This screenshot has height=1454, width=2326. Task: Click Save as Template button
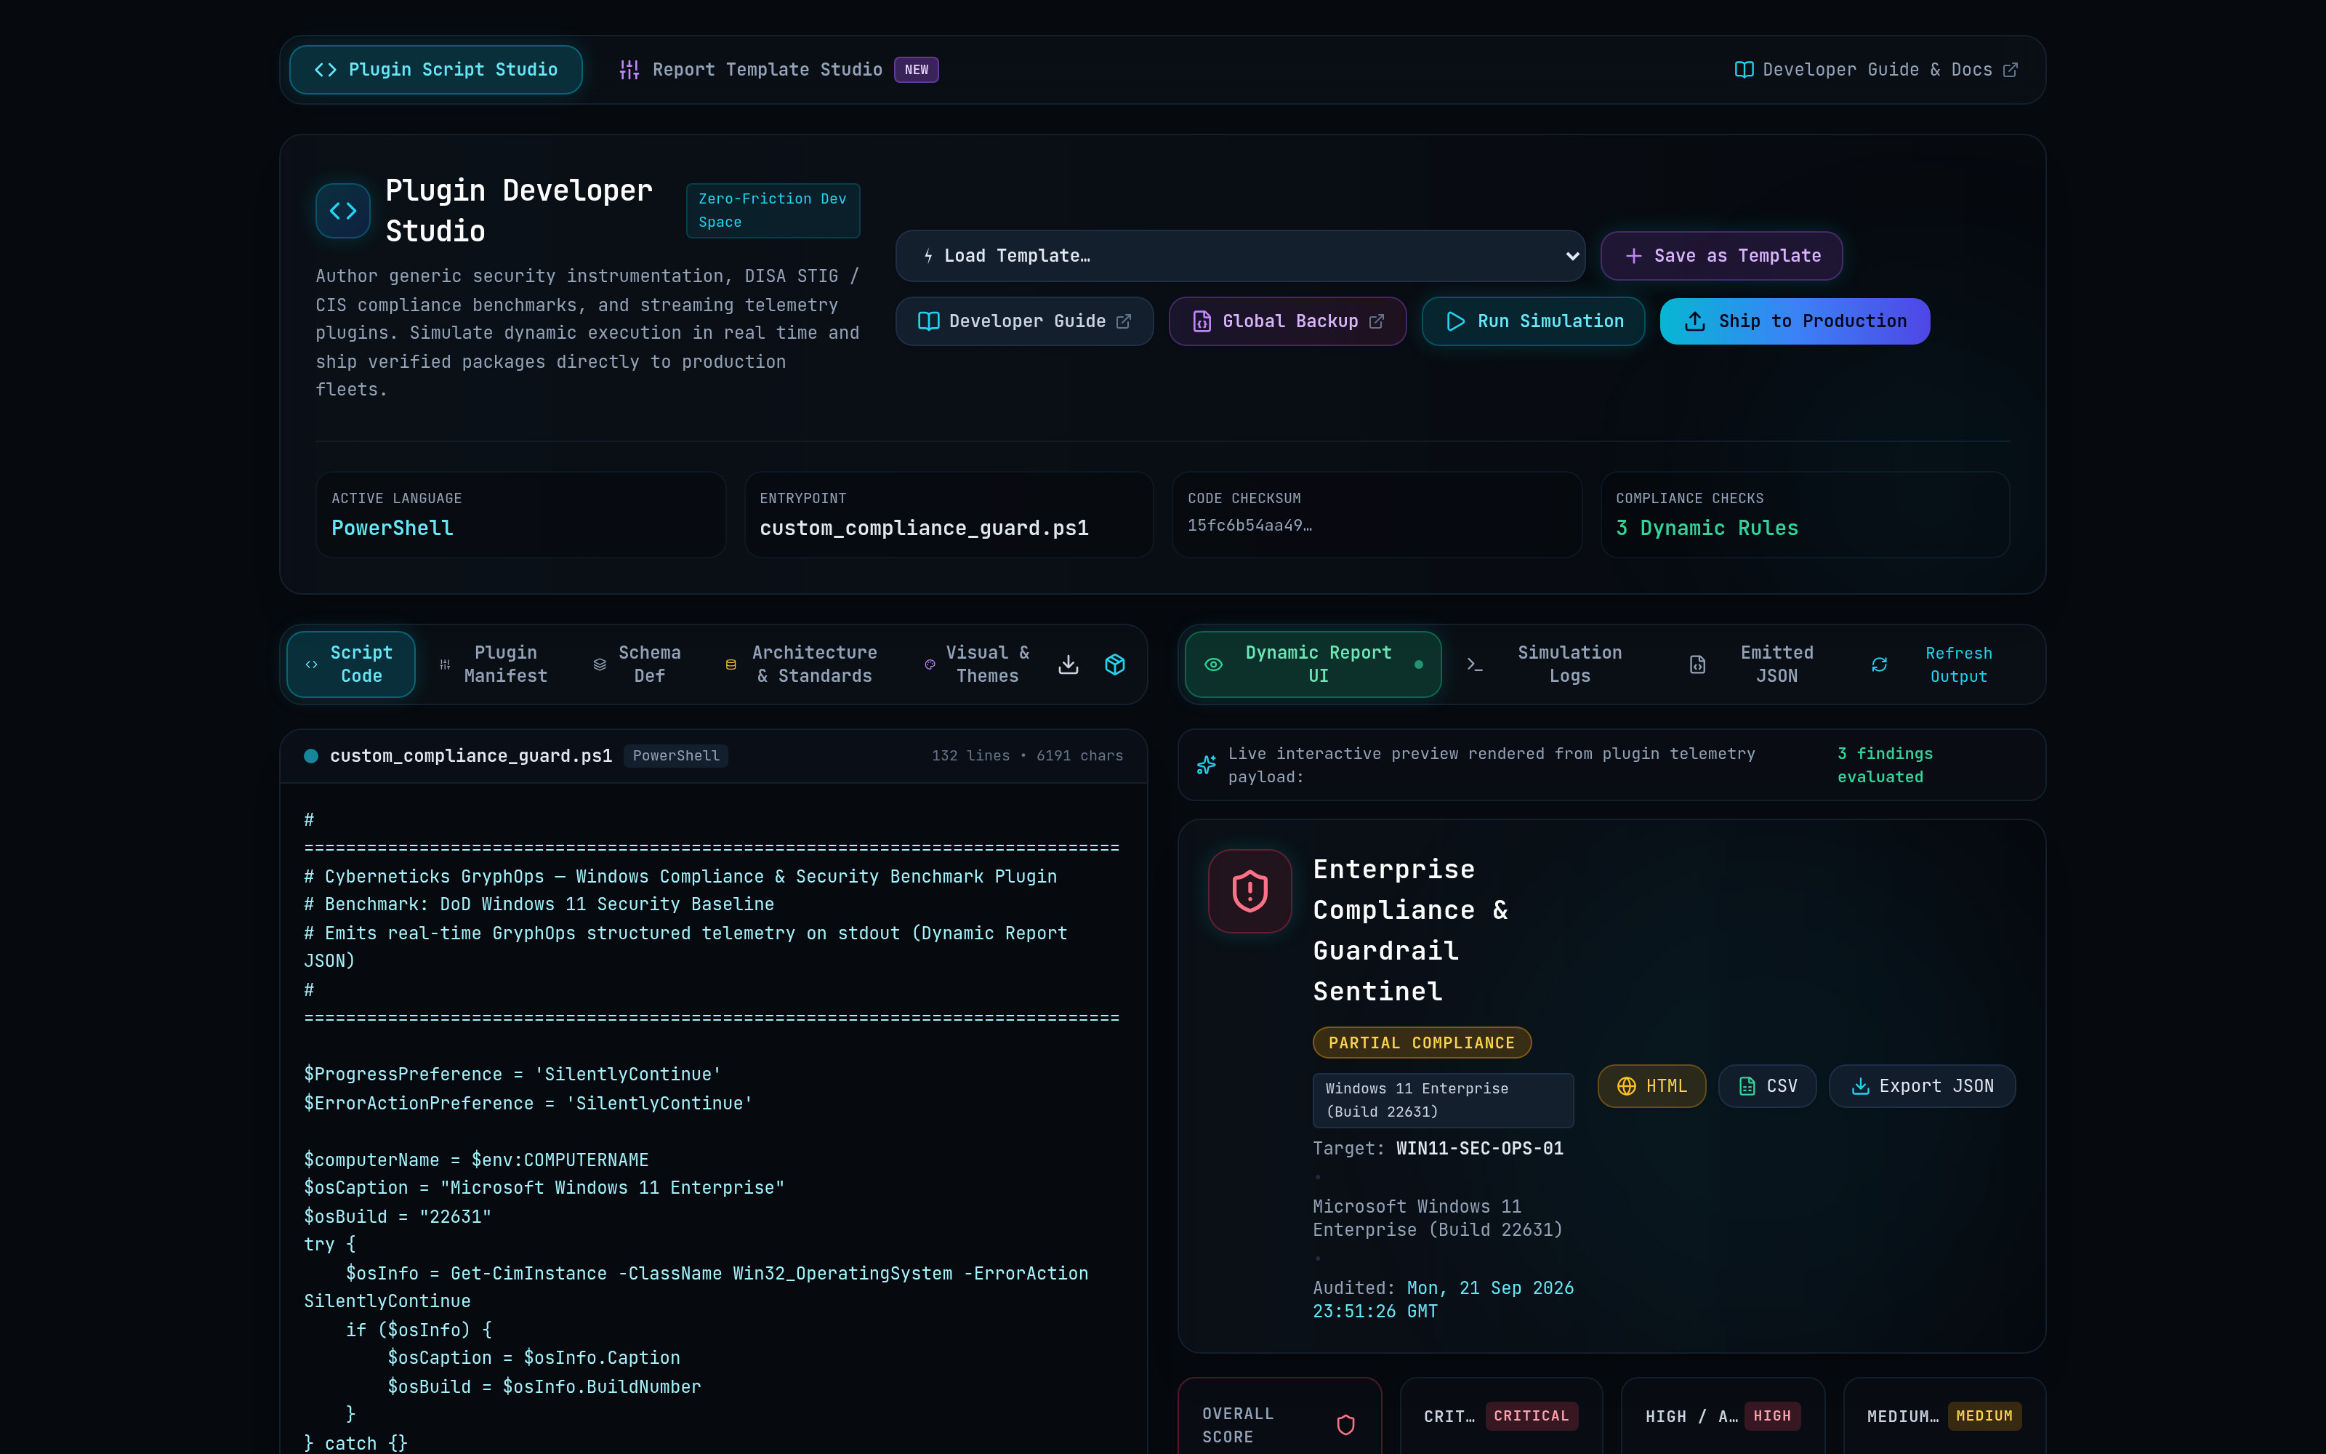1721,256
